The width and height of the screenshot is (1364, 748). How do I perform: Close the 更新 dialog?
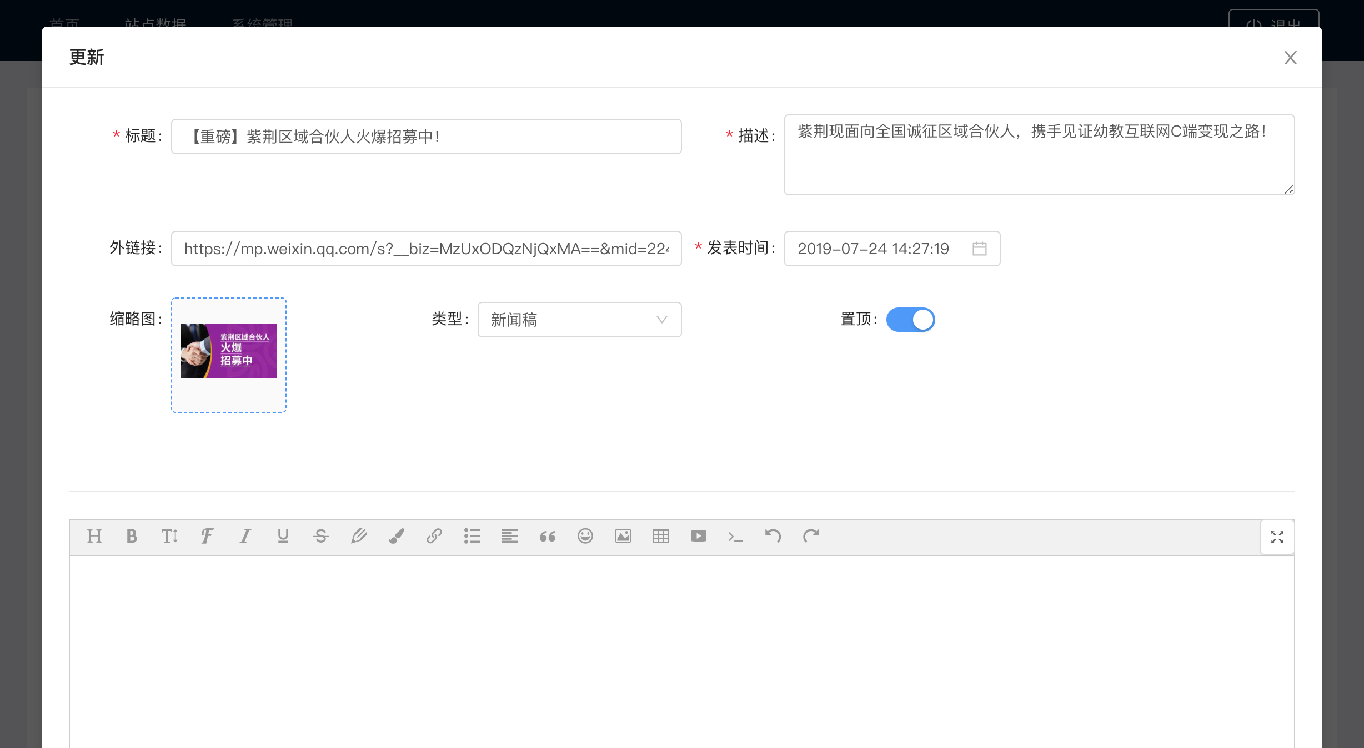click(1290, 58)
